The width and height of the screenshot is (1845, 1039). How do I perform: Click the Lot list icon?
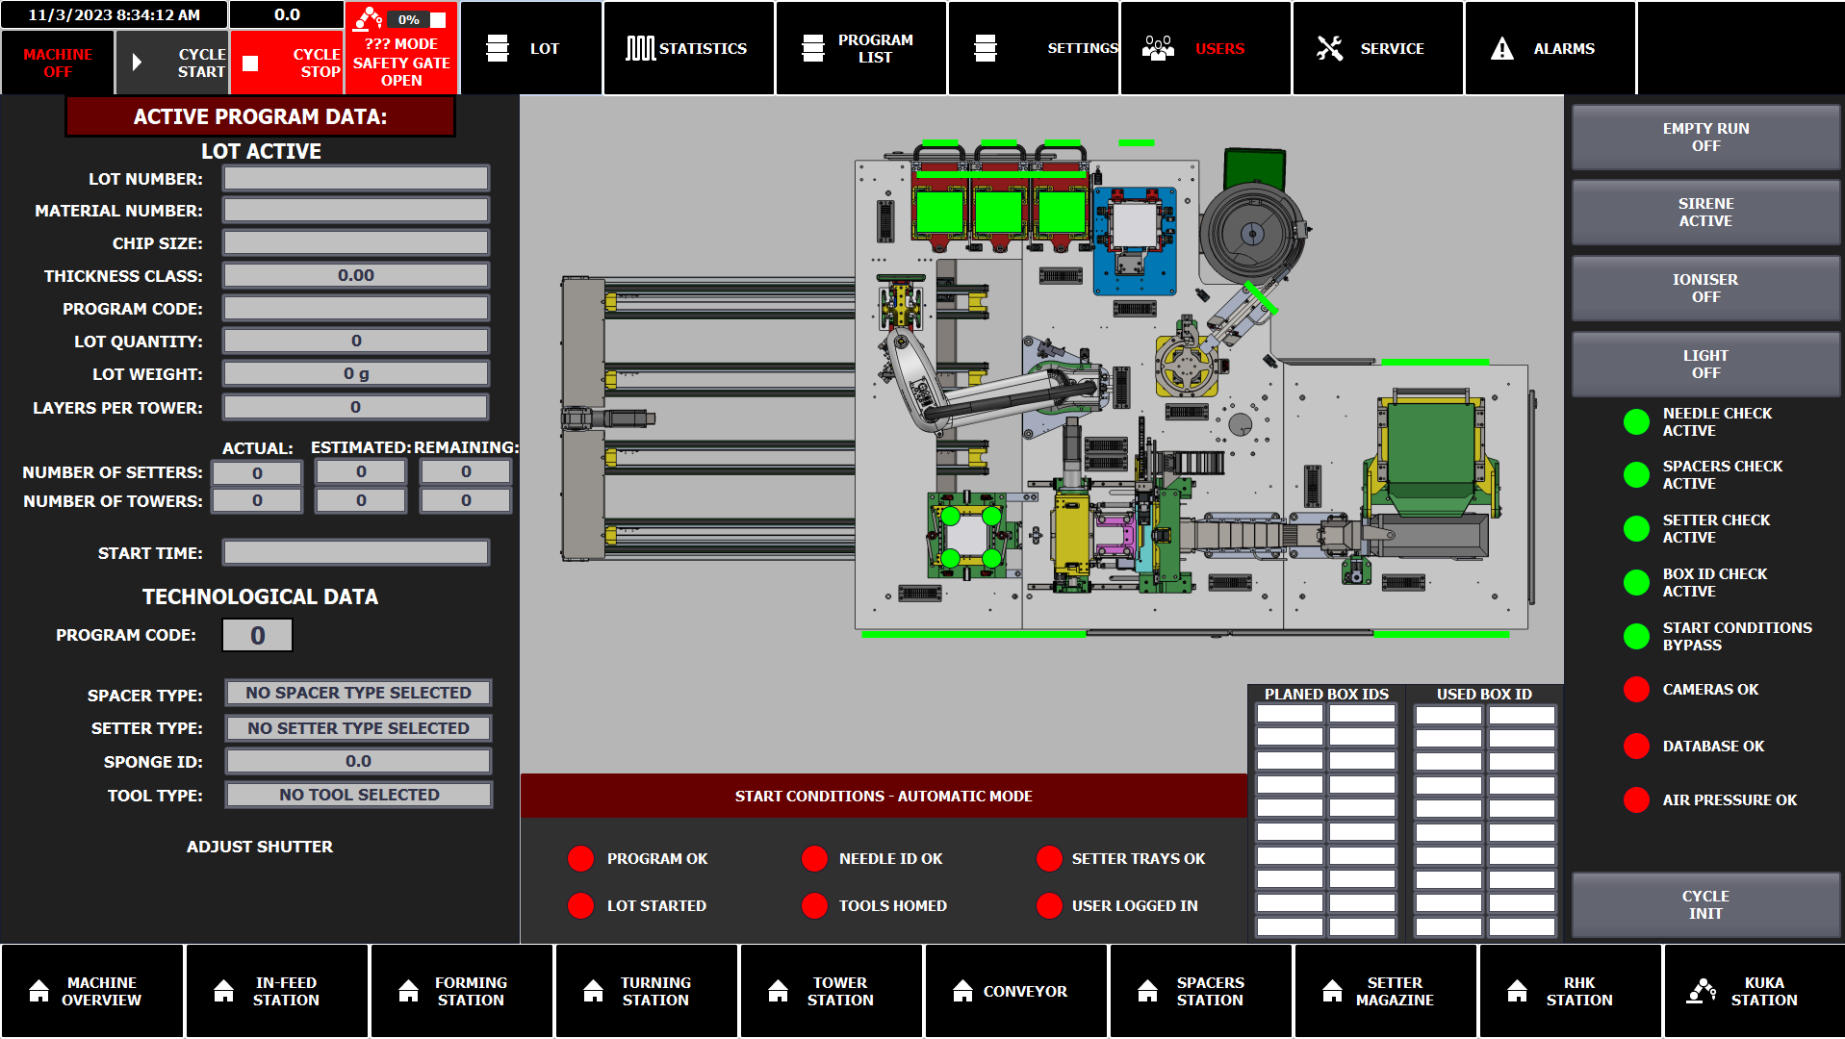pyautogui.click(x=498, y=48)
